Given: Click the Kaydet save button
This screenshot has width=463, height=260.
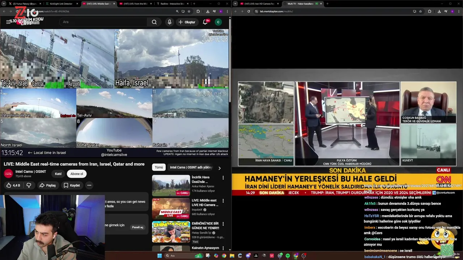Looking at the screenshot, I should tap(72, 185).
